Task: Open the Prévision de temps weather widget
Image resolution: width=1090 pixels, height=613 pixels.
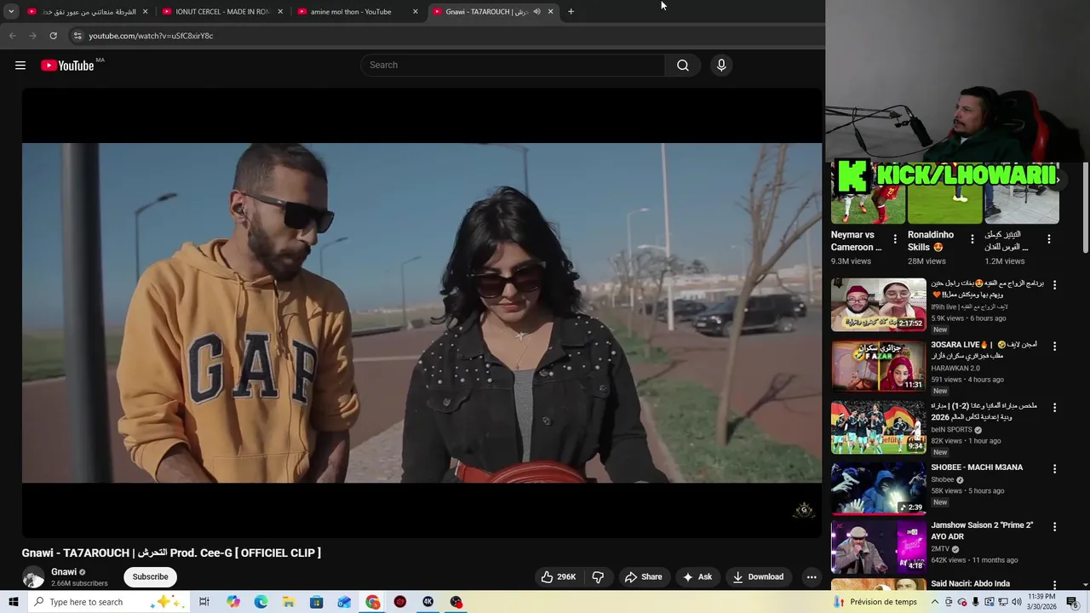Action: pyautogui.click(x=875, y=602)
